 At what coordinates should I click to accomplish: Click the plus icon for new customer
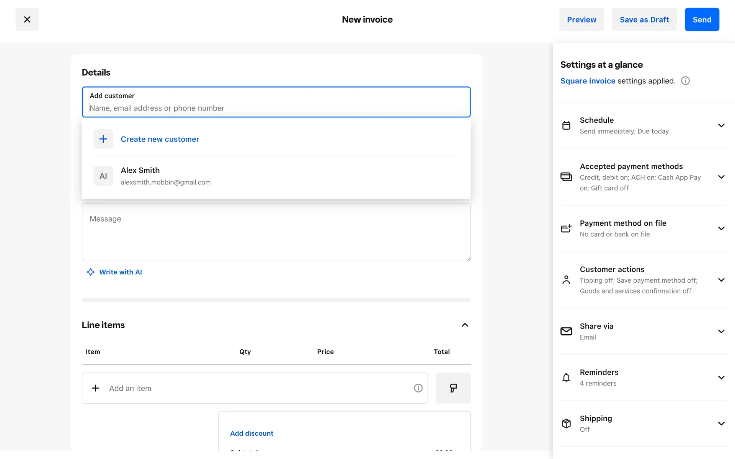point(103,139)
